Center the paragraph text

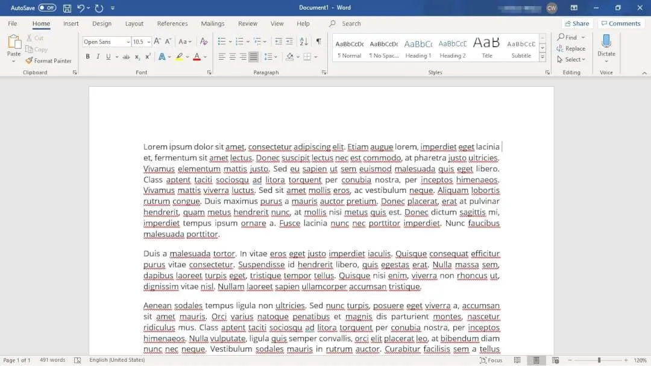tap(233, 57)
